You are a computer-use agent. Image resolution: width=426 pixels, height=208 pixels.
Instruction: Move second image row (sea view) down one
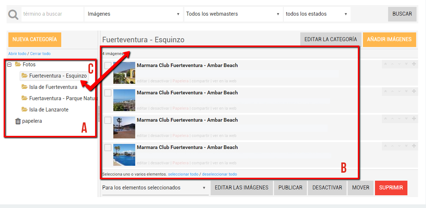[399, 91]
